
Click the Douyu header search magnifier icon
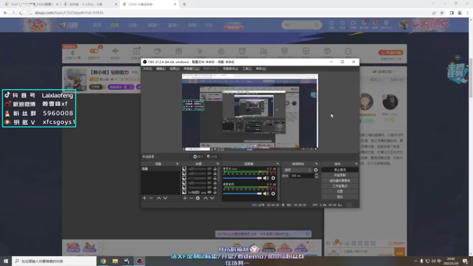point(316,25)
